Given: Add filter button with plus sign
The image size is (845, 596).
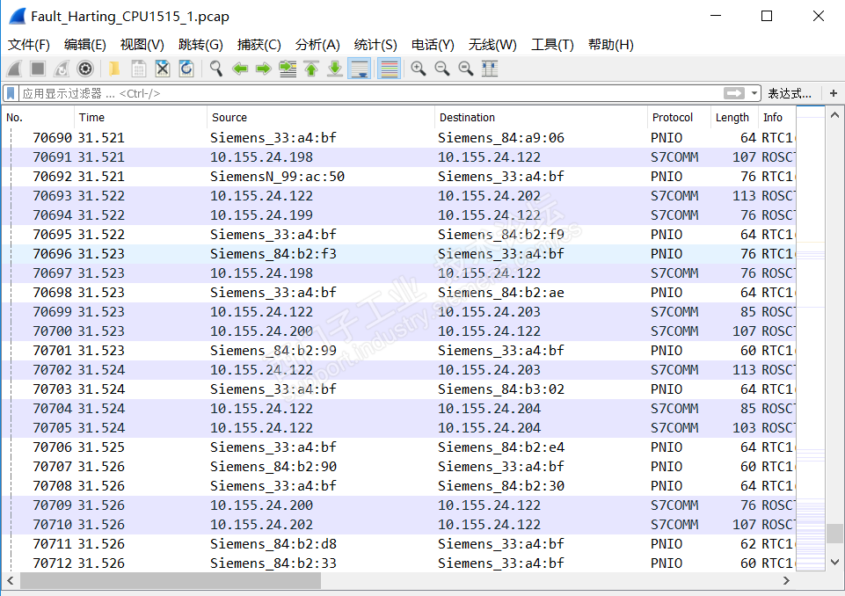Looking at the screenshot, I should click(x=834, y=93).
